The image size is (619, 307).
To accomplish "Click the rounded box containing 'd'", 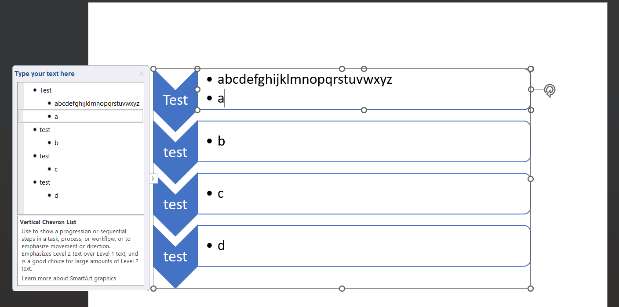I will click(x=364, y=246).
